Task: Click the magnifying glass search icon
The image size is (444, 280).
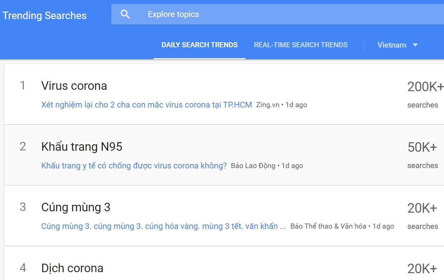Action: tap(125, 14)
